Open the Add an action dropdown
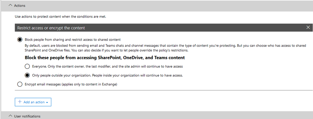Image resolution: width=313 pixels, height=119 pixels. click(33, 102)
